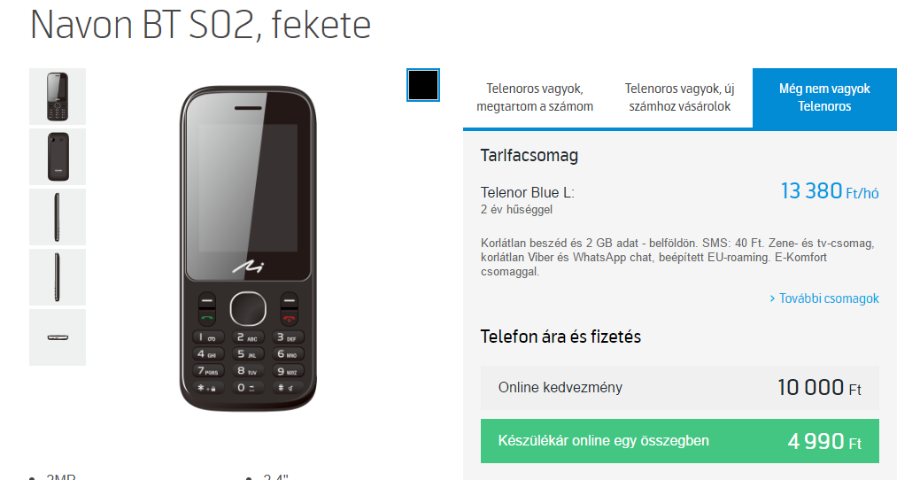
Task: Click the 'Telenor Blue L' tariff name
Action: point(527,192)
